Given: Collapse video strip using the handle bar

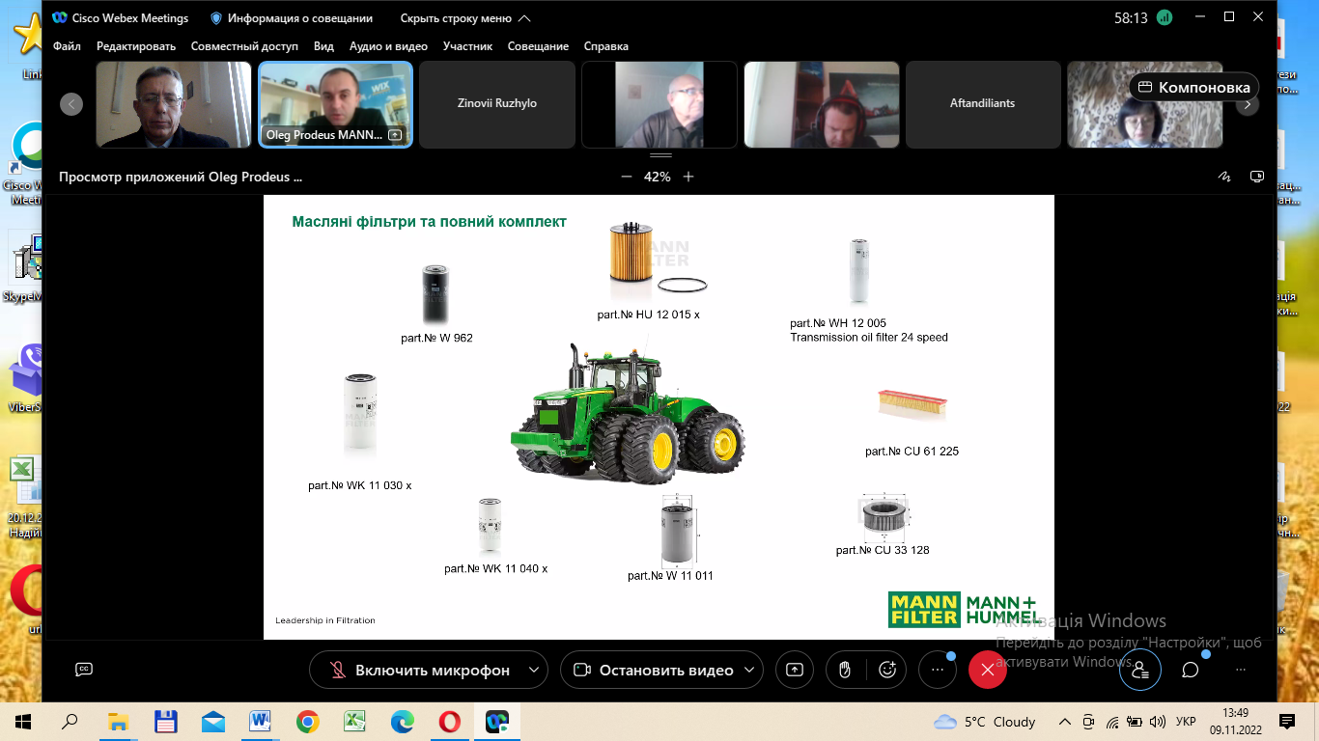Looking at the screenshot, I should (x=660, y=155).
